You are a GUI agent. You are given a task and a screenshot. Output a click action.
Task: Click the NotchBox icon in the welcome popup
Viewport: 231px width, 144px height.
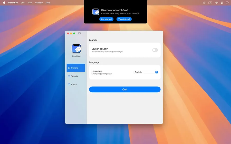(96, 12)
